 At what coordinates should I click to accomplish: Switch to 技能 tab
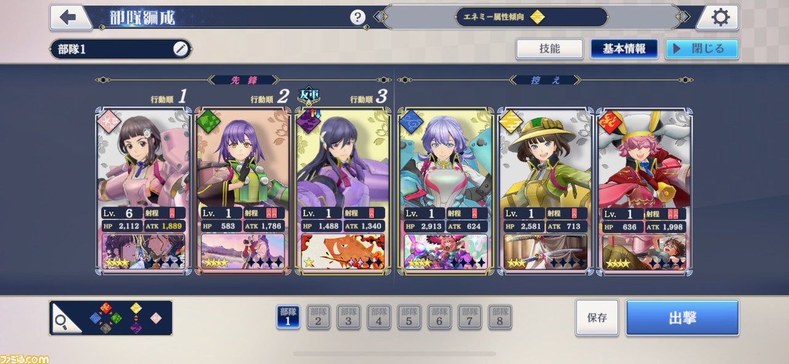pos(550,49)
